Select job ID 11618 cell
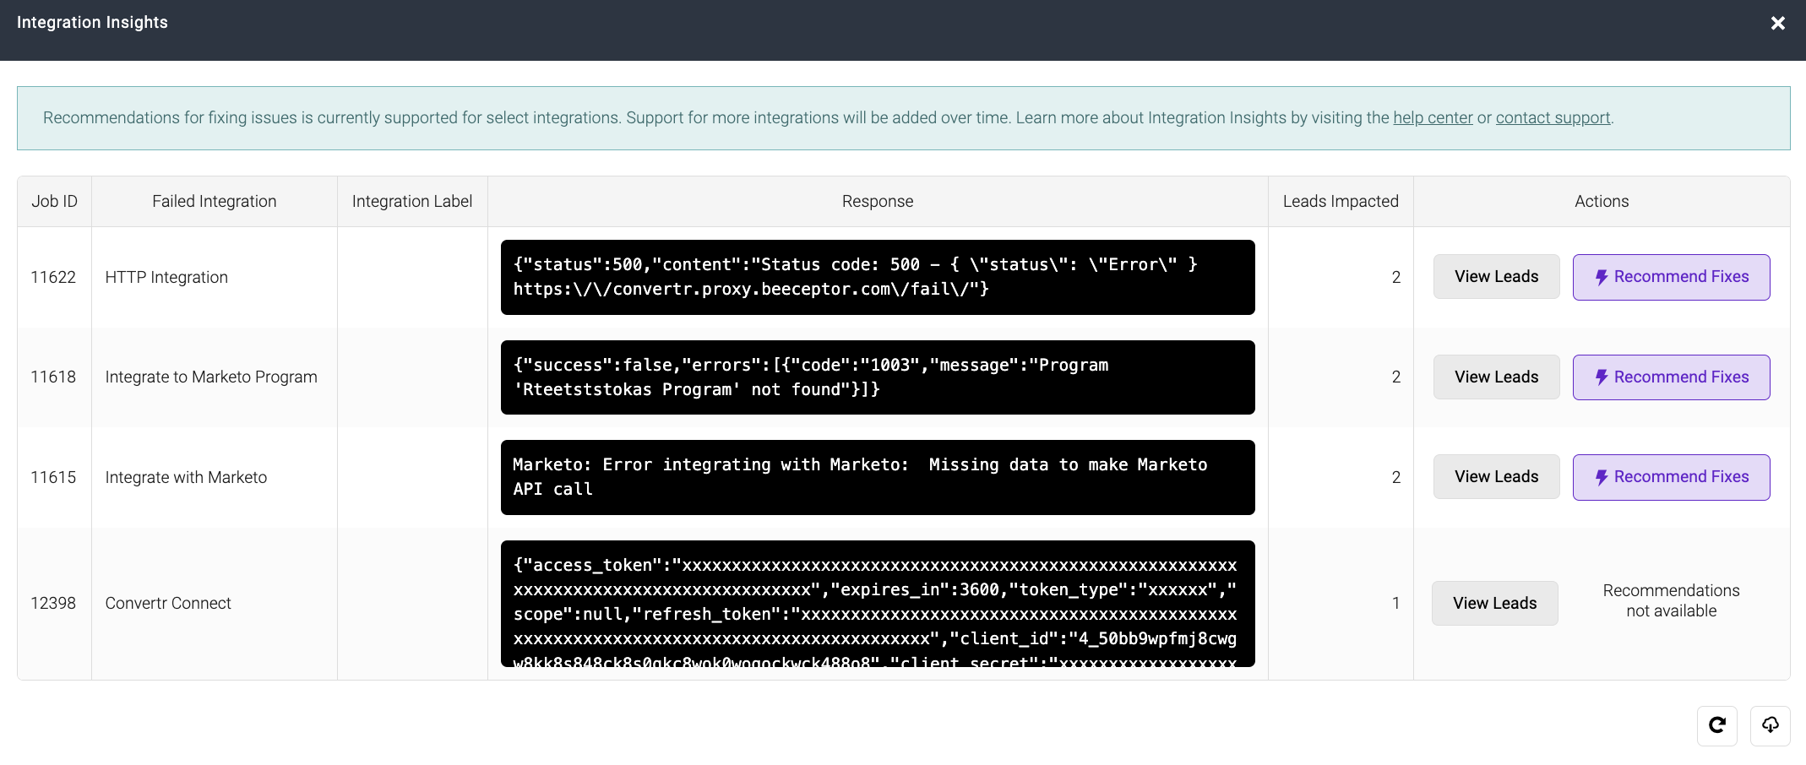Screen dimensions: 1806x765 click(53, 377)
